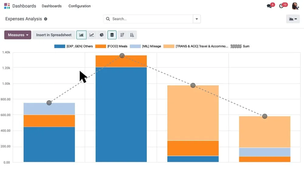
Task: Open the Odoo apps home icon
Action: point(7,6)
